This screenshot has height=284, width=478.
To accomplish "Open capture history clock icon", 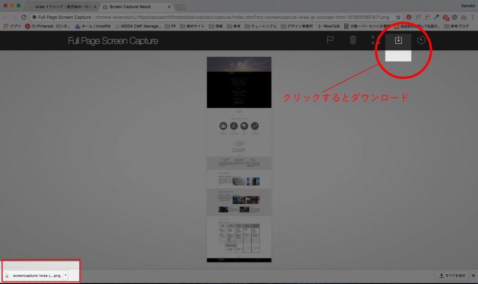I will 421,41.
